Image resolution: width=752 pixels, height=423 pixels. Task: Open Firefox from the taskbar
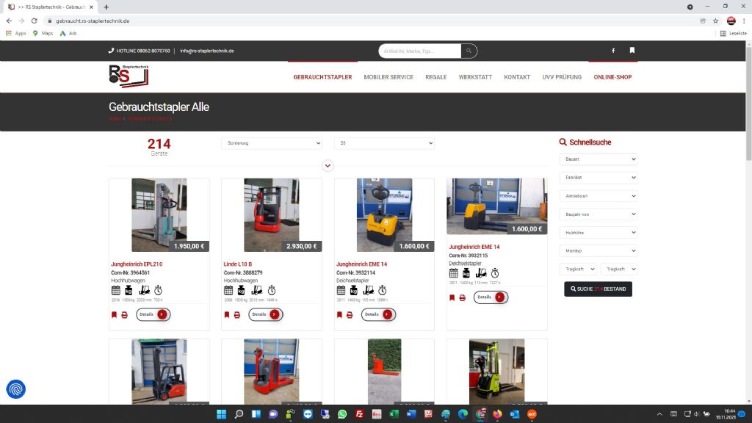pyautogui.click(x=497, y=414)
